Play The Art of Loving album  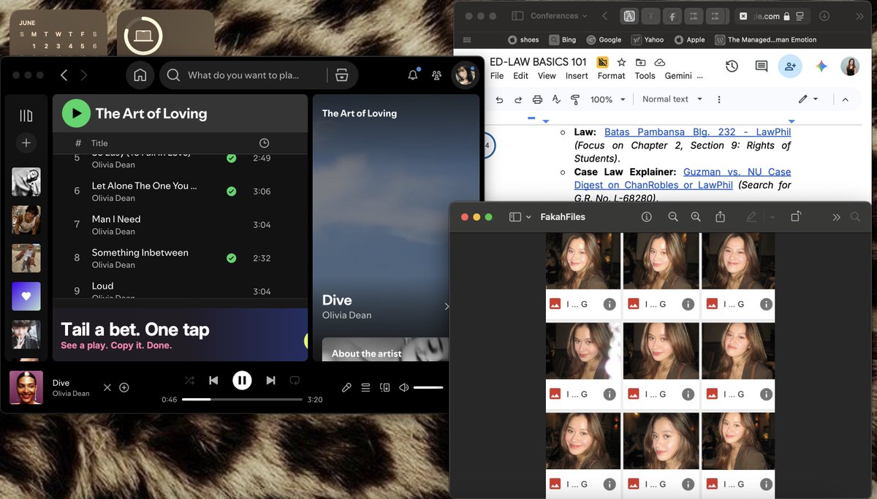76,113
